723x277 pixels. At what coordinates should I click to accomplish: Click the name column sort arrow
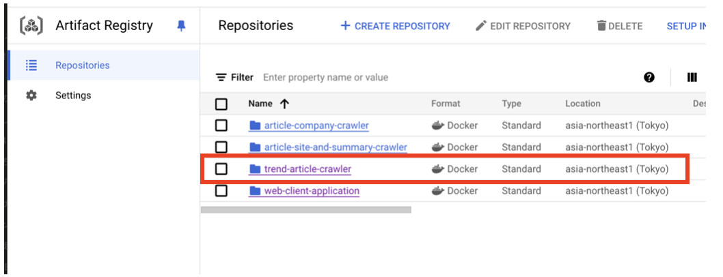click(x=285, y=104)
